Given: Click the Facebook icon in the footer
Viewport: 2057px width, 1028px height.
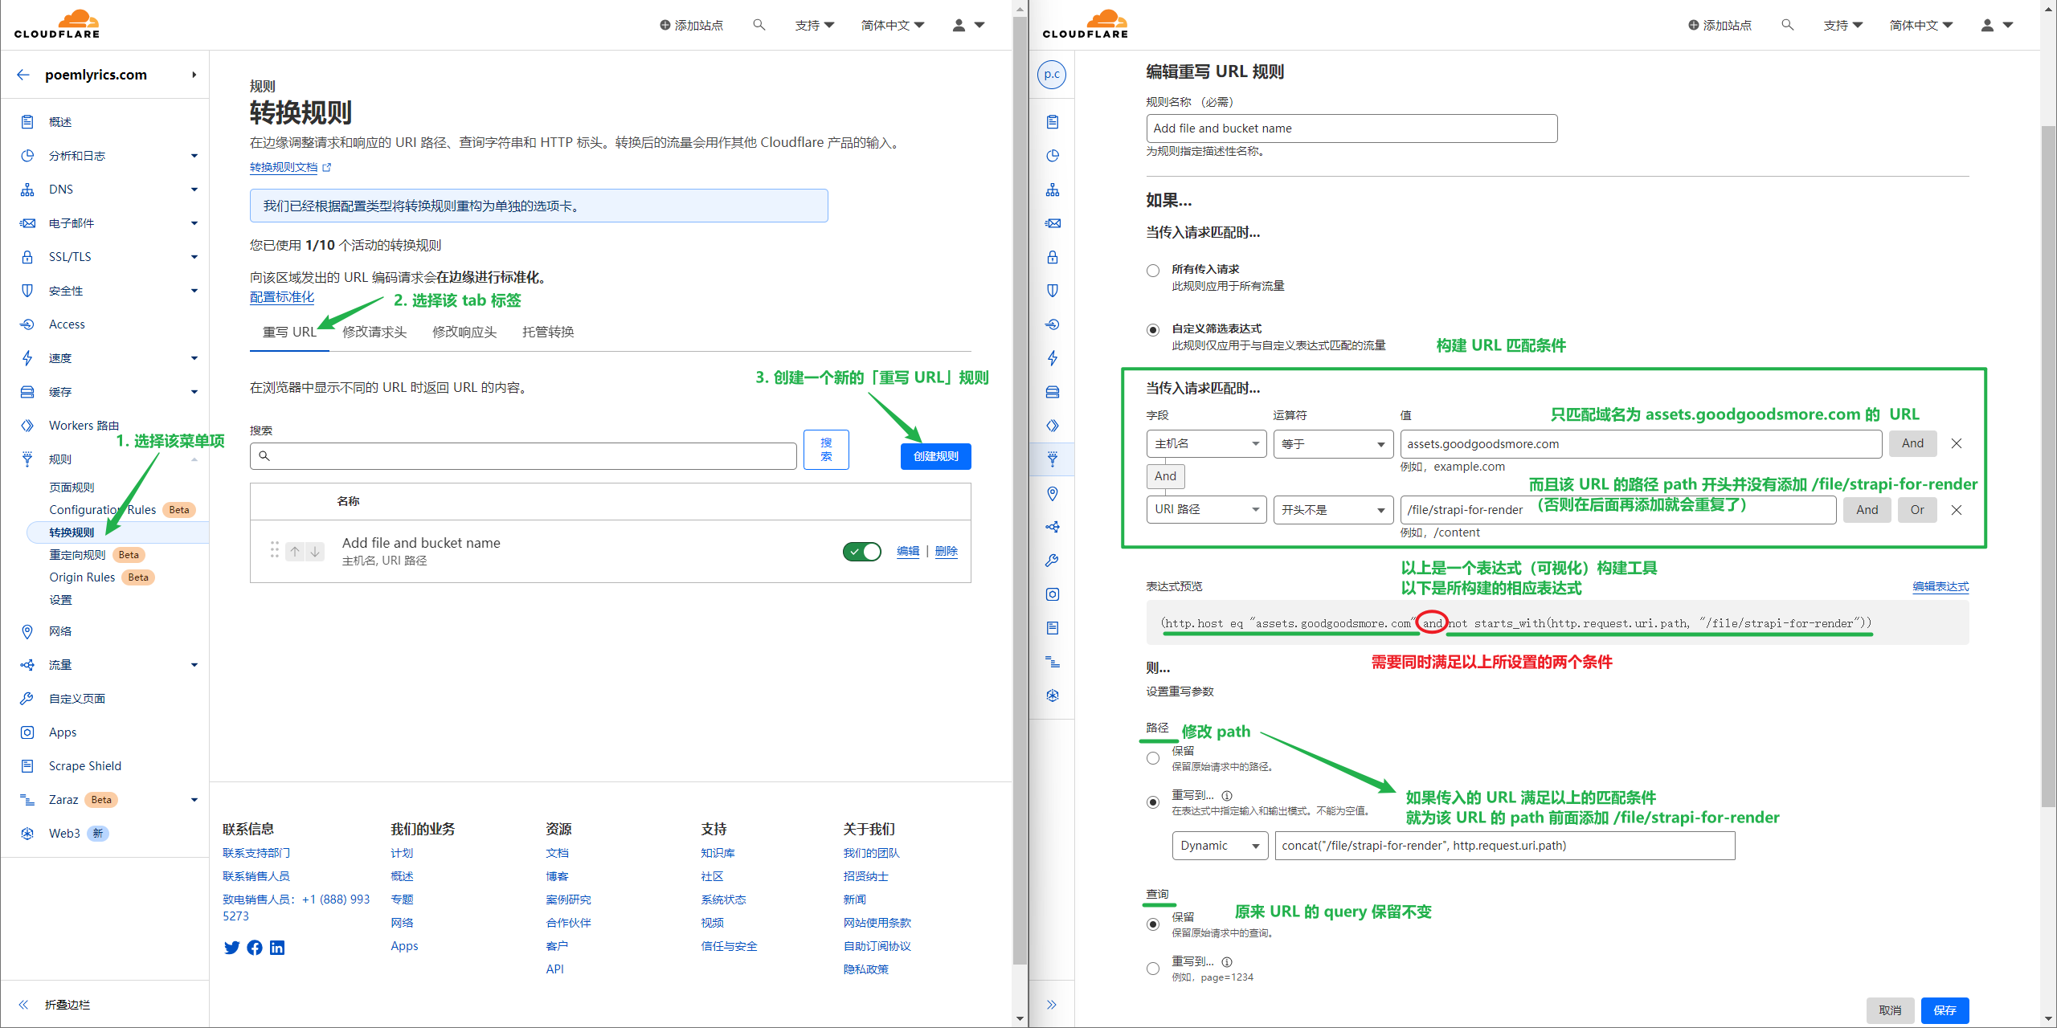Looking at the screenshot, I should click(255, 948).
